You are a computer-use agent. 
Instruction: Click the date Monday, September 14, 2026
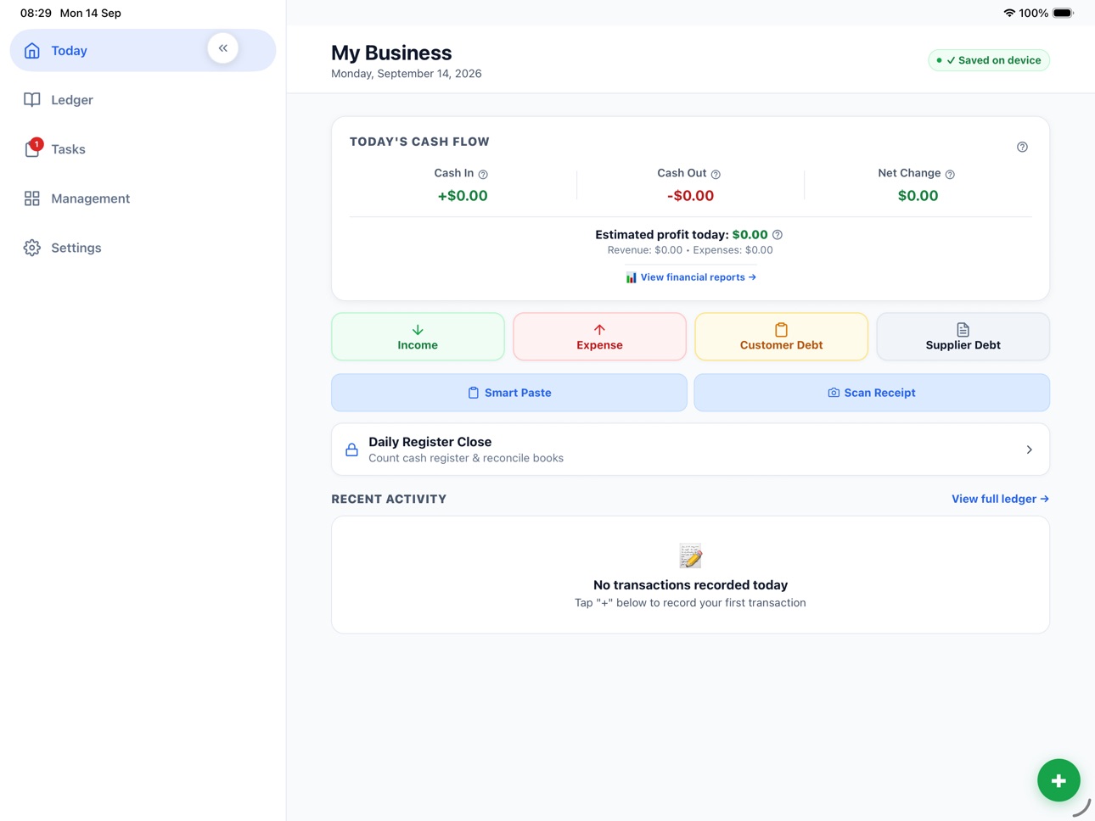coord(407,74)
